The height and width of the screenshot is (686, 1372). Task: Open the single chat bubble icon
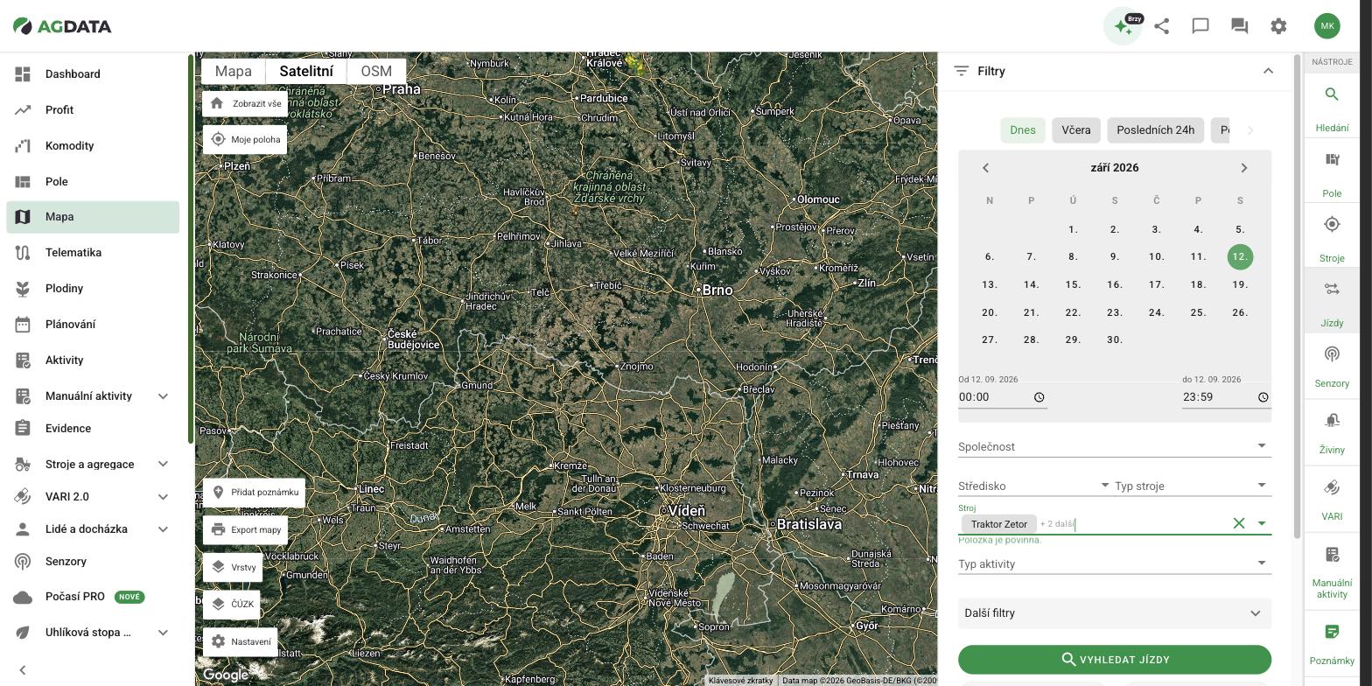[1200, 26]
